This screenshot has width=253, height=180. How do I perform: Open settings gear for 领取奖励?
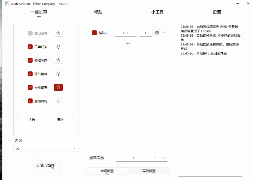[x=58, y=60]
